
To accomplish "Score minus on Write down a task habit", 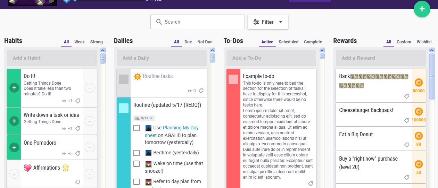I will coord(90,121).
